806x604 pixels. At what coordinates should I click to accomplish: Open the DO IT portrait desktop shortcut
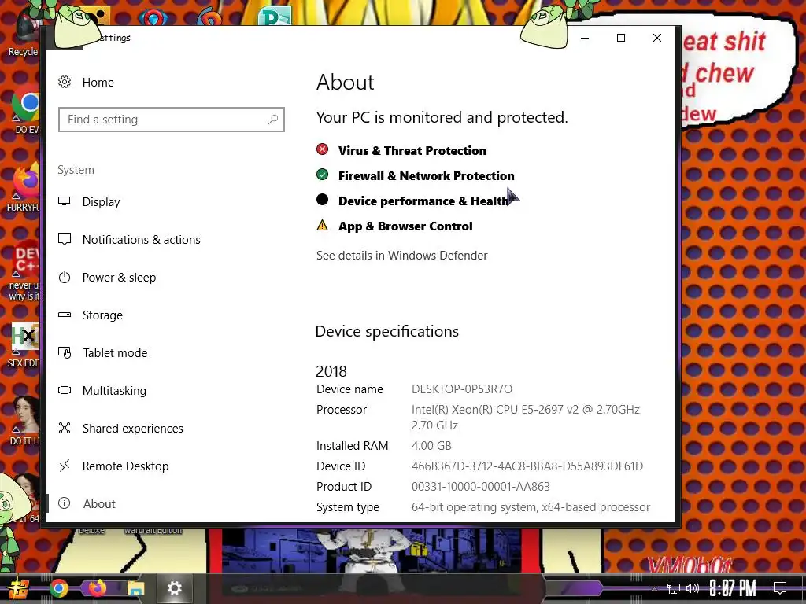[24, 420]
